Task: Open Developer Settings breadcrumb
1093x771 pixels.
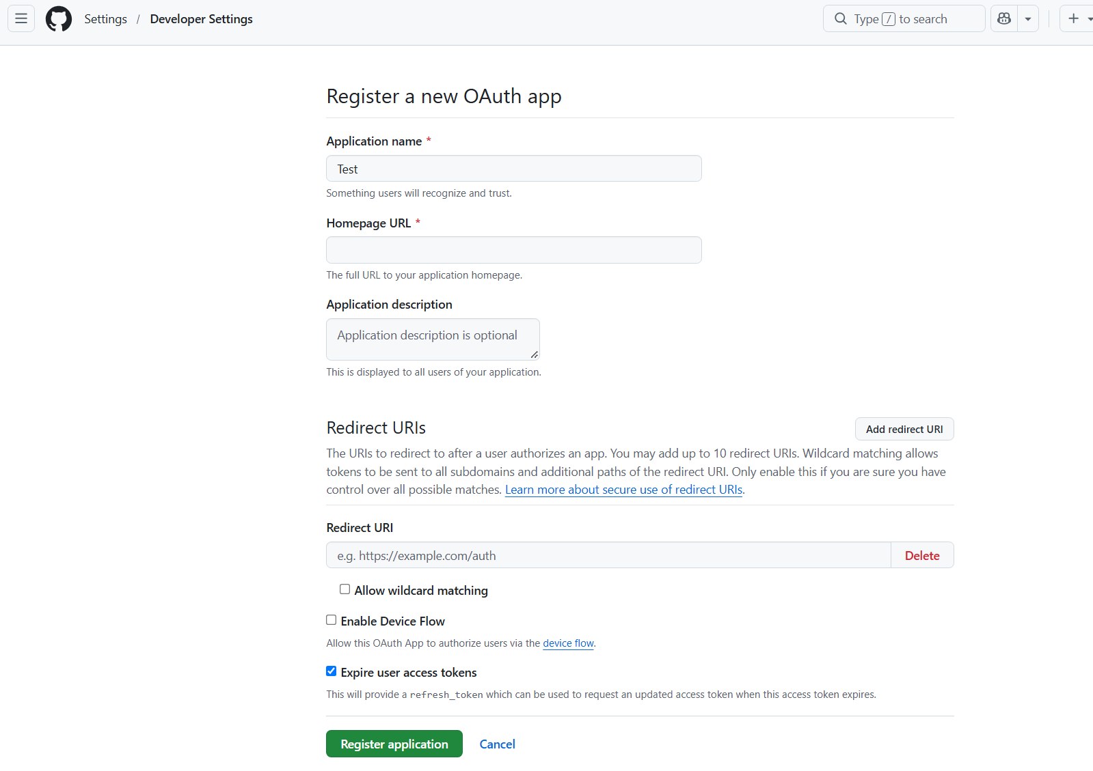Action: pyautogui.click(x=202, y=19)
